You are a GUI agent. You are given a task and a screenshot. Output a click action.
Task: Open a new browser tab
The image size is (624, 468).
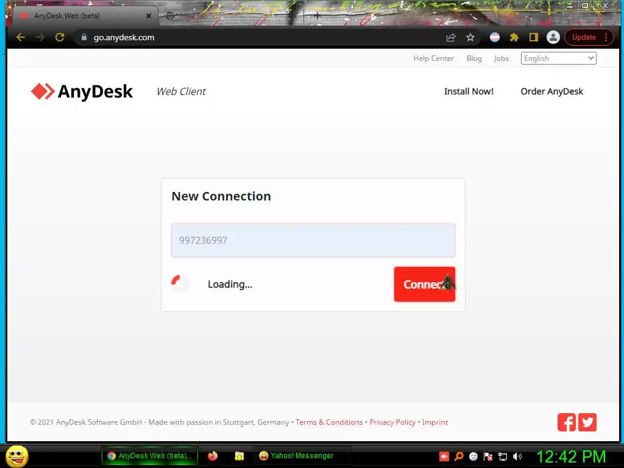point(317,16)
